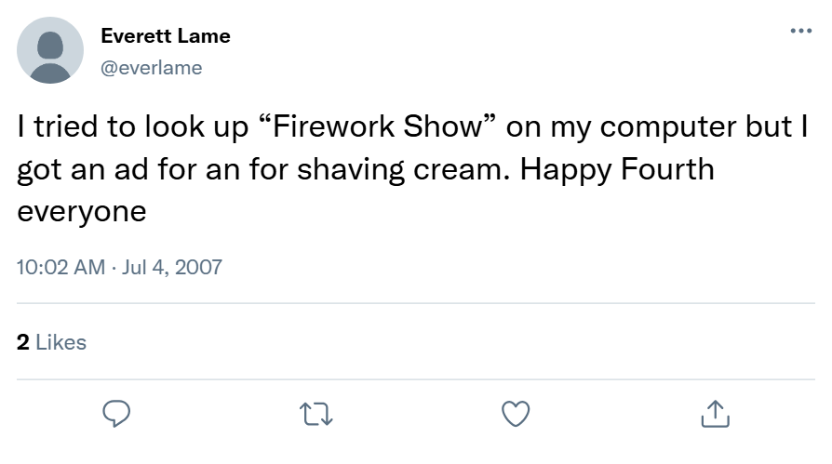The width and height of the screenshot is (832, 464).
Task: Open the Everett Lame display name link
Action: point(165,36)
